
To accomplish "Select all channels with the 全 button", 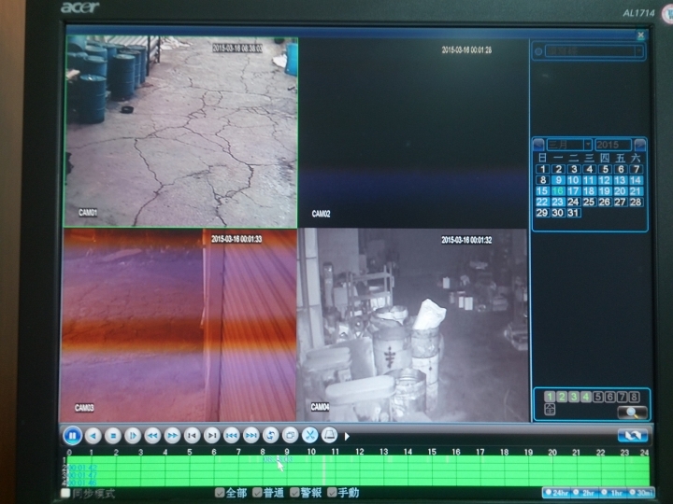I will click(x=550, y=410).
